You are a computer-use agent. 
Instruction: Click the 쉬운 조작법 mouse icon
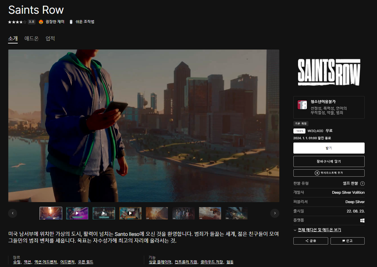pyautogui.click(x=71, y=22)
